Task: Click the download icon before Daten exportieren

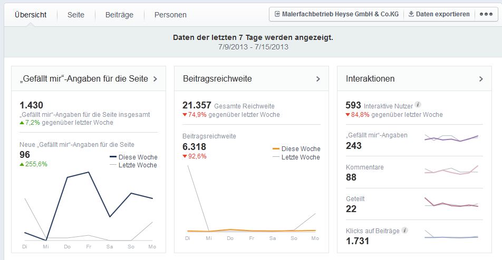Action: 411,14
